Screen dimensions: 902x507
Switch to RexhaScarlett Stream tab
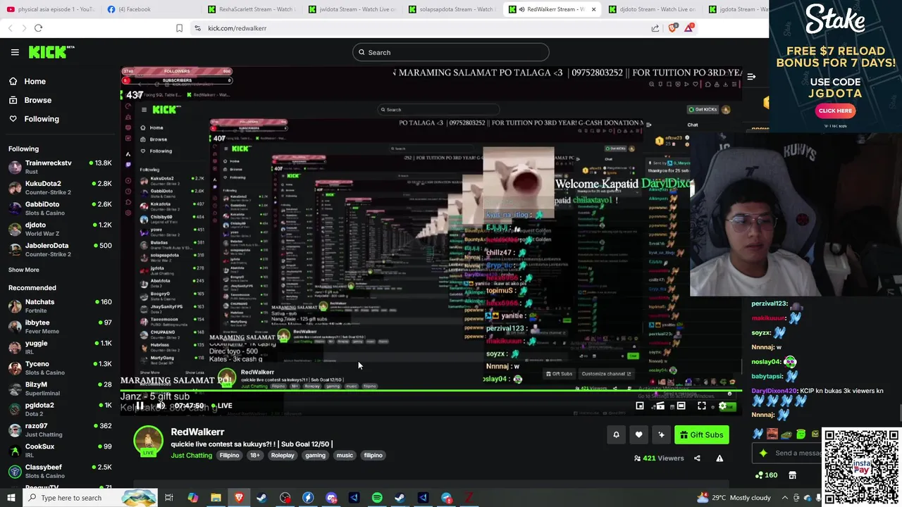pos(252,9)
